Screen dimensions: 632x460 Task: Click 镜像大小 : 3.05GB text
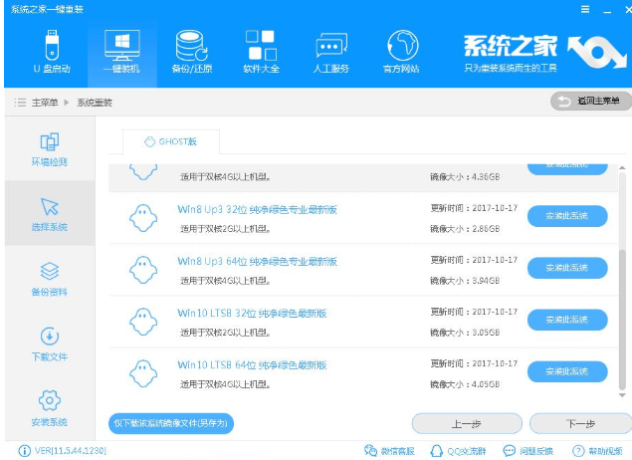coord(465,333)
